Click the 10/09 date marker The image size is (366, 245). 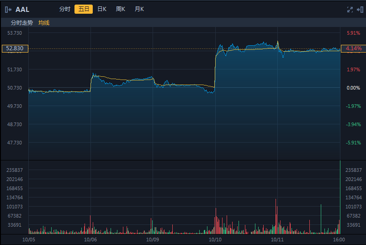click(153, 239)
